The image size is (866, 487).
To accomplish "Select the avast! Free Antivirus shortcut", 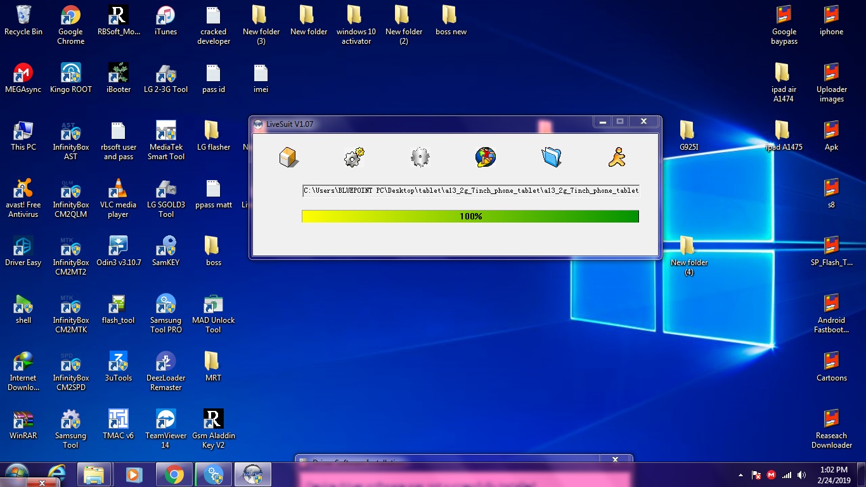I will click(23, 198).
